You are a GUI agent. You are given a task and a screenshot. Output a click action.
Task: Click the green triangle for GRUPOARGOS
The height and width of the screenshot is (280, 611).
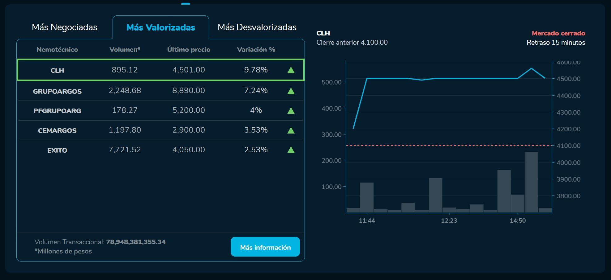click(291, 90)
